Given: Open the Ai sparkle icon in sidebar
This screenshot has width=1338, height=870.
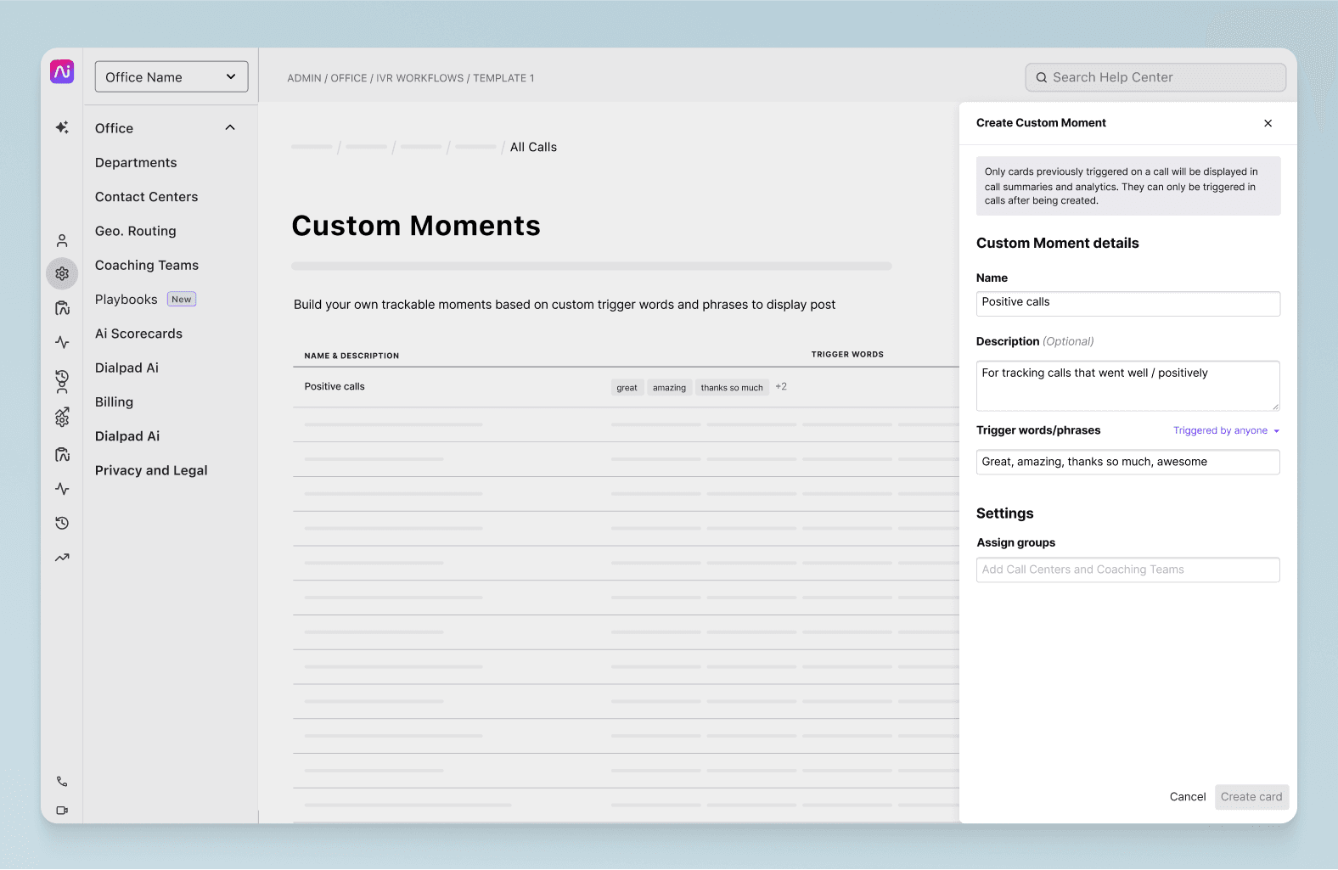Looking at the screenshot, I should coord(62,127).
